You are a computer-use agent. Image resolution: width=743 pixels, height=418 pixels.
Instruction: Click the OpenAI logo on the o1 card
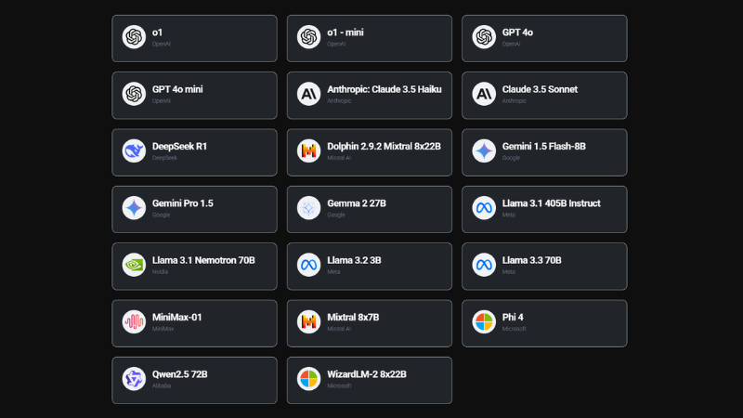134,37
